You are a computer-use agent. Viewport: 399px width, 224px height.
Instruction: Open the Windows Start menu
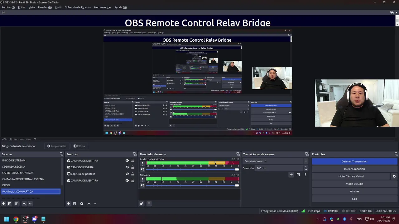[x=7, y=219]
